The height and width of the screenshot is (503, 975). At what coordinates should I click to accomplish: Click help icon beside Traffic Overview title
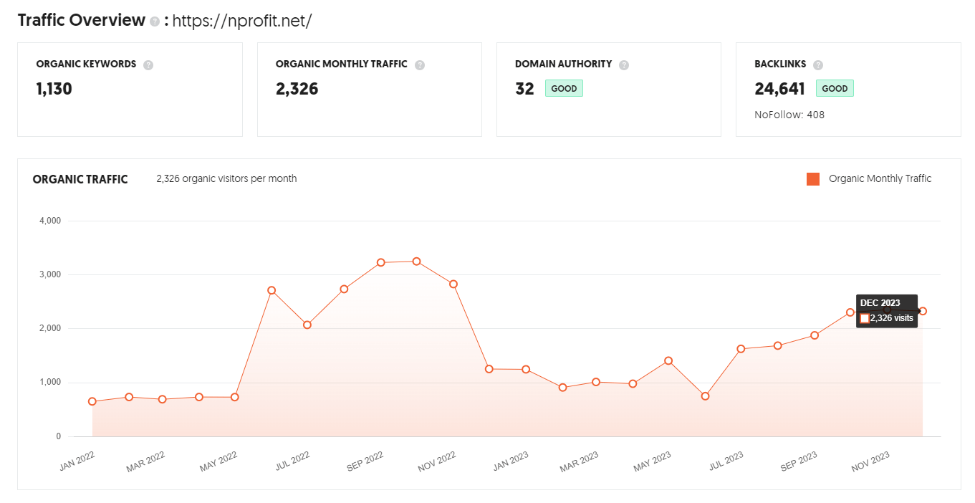[x=155, y=21]
